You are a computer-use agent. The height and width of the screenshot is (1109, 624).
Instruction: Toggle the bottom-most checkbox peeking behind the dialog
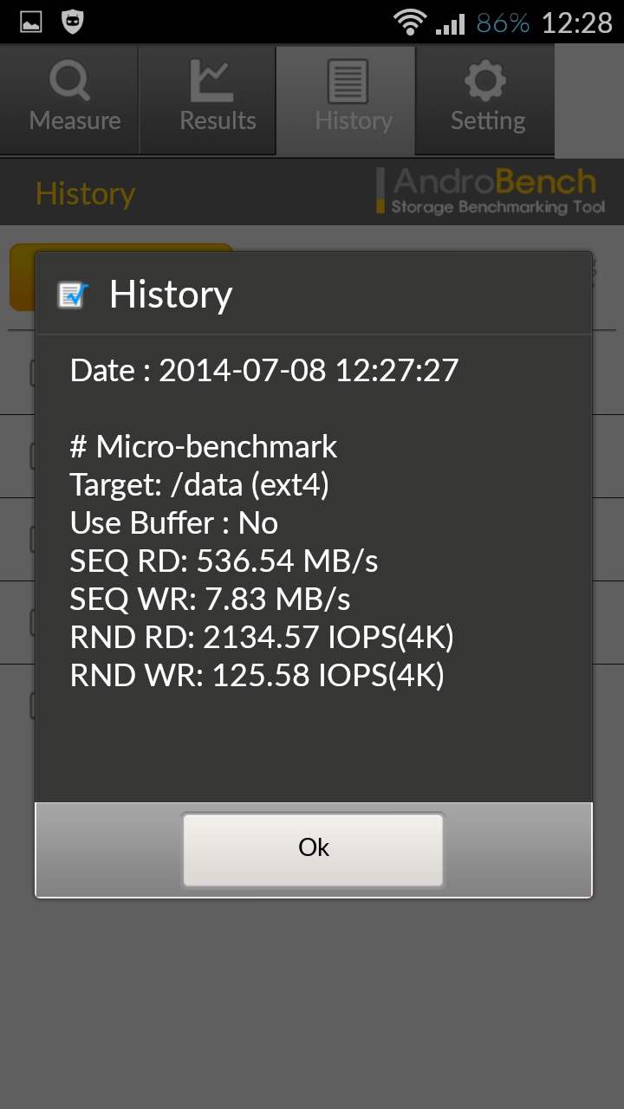[x=33, y=705]
